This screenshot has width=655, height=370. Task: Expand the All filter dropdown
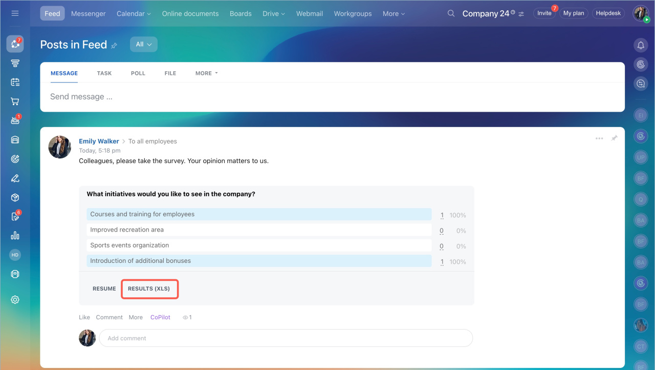[143, 45]
